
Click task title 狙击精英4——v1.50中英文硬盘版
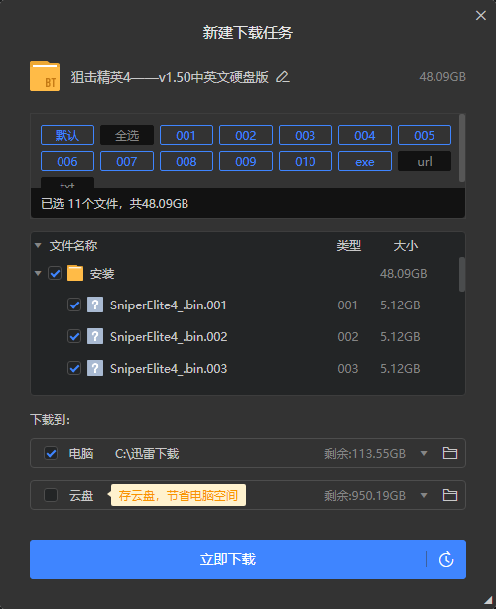[170, 77]
